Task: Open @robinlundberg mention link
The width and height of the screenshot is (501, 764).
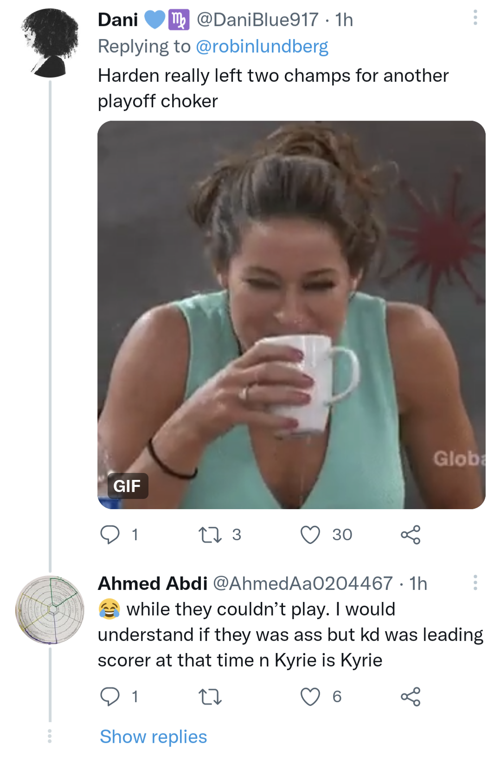Action: tap(262, 46)
